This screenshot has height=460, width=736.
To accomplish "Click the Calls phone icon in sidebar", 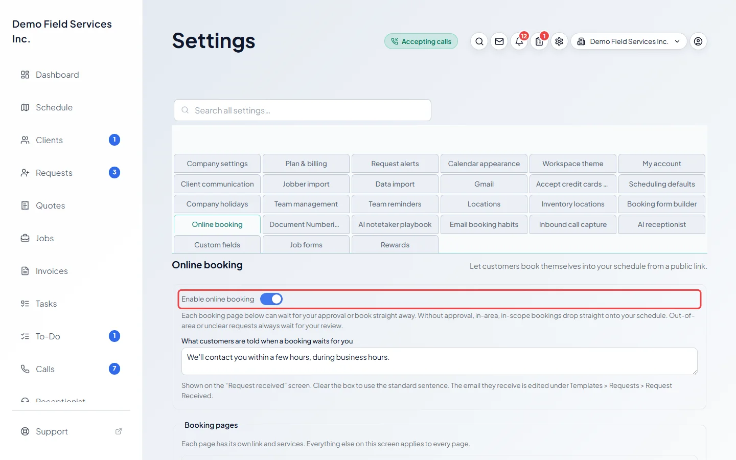I will click(25, 369).
